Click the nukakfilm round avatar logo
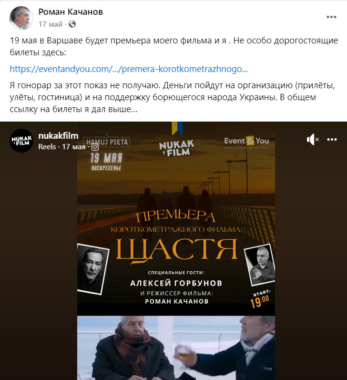 click(21, 141)
